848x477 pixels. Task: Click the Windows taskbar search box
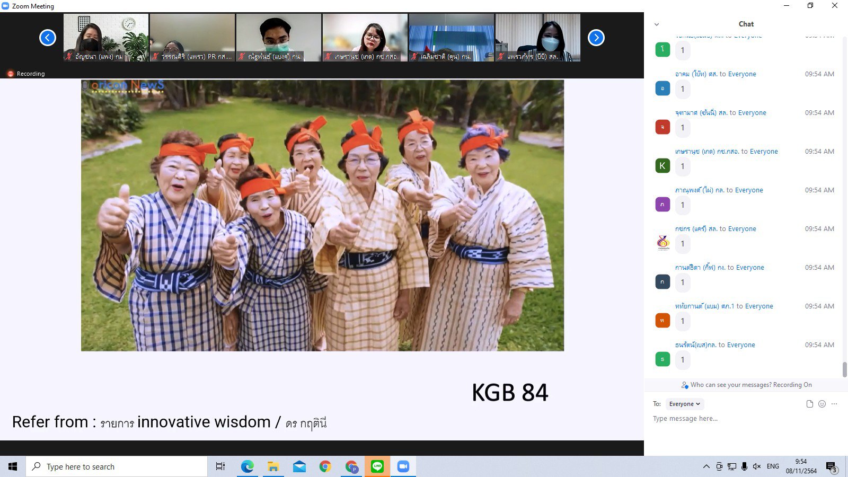117,466
